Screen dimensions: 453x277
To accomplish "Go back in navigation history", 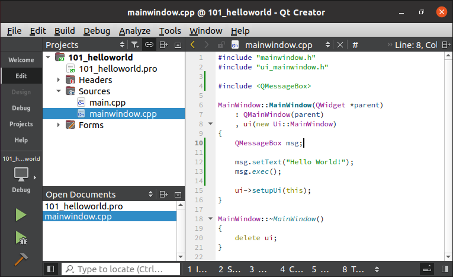I will (x=192, y=45).
